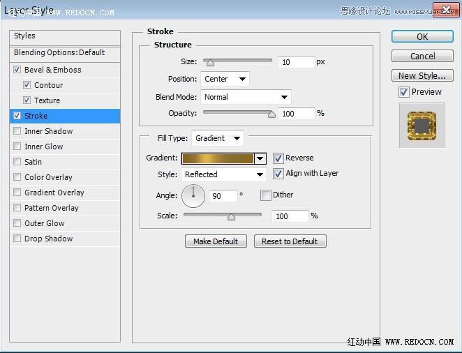
Task: Enable the Outer Glow checkbox
Action: tap(17, 223)
